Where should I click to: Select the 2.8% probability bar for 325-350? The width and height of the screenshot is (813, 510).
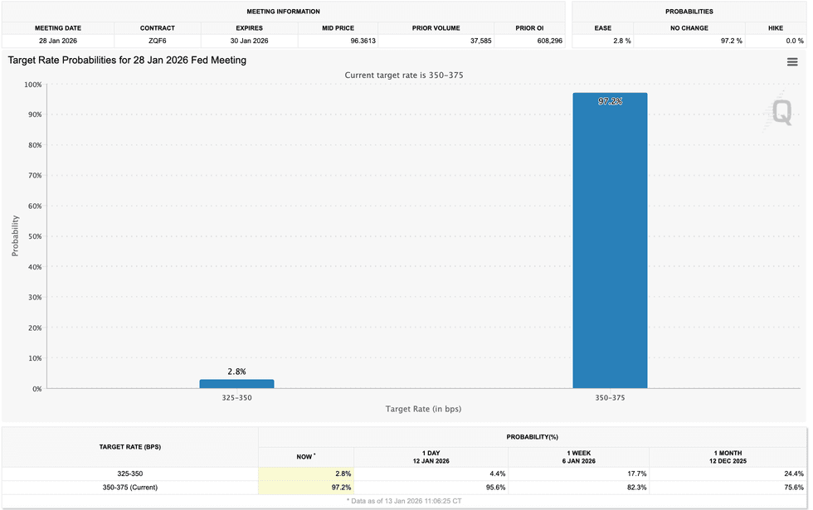pos(236,382)
